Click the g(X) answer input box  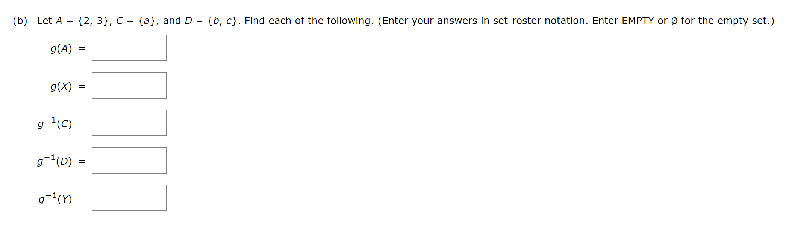[129, 86]
